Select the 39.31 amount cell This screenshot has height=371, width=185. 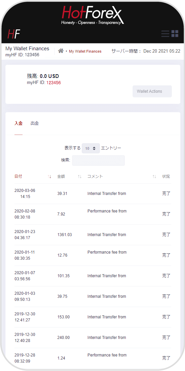click(62, 194)
